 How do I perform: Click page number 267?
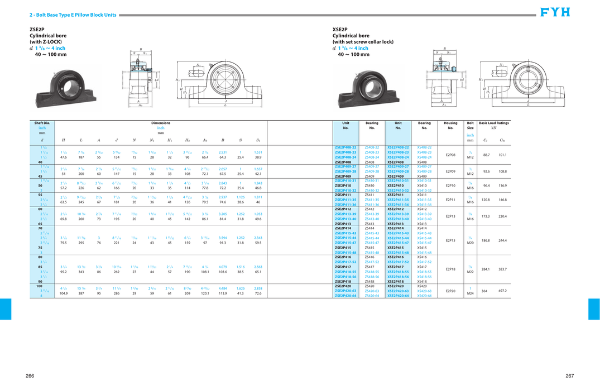pos(570,376)
